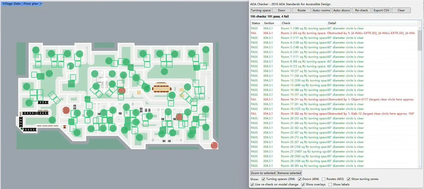424x189 pixels.
Task: Disable Live re-check on model change
Action: (253, 184)
